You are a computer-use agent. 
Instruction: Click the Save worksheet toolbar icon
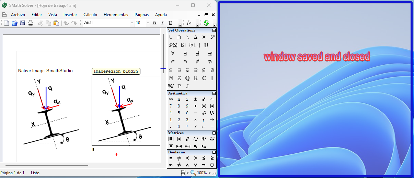[23, 23]
